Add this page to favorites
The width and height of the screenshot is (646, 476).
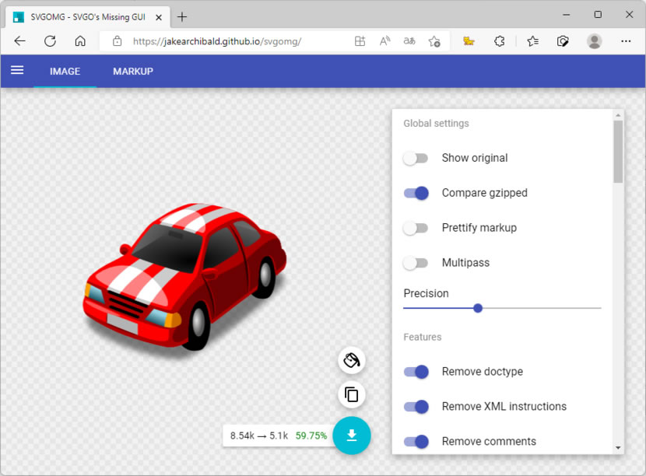[434, 41]
